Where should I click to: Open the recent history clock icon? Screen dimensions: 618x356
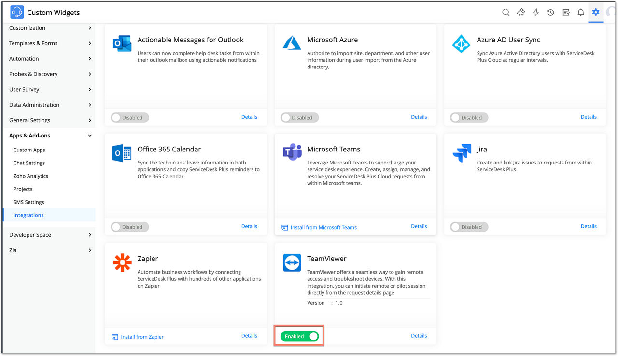pyautogui.click(x=550, y=13)
